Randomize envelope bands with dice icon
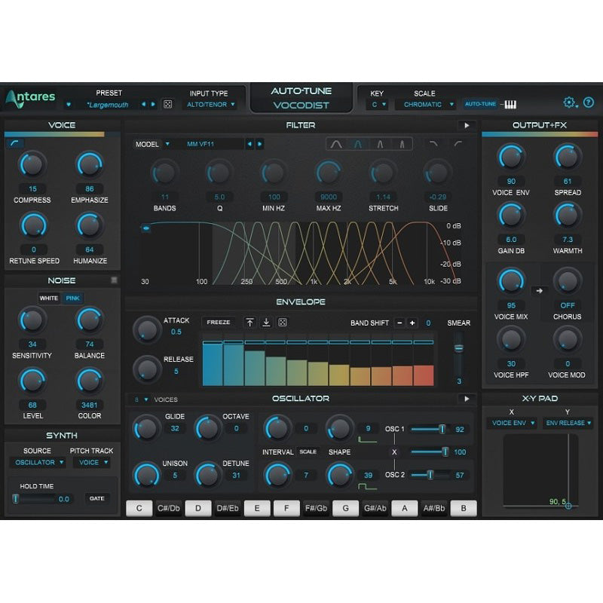 (x=282, y=323)
